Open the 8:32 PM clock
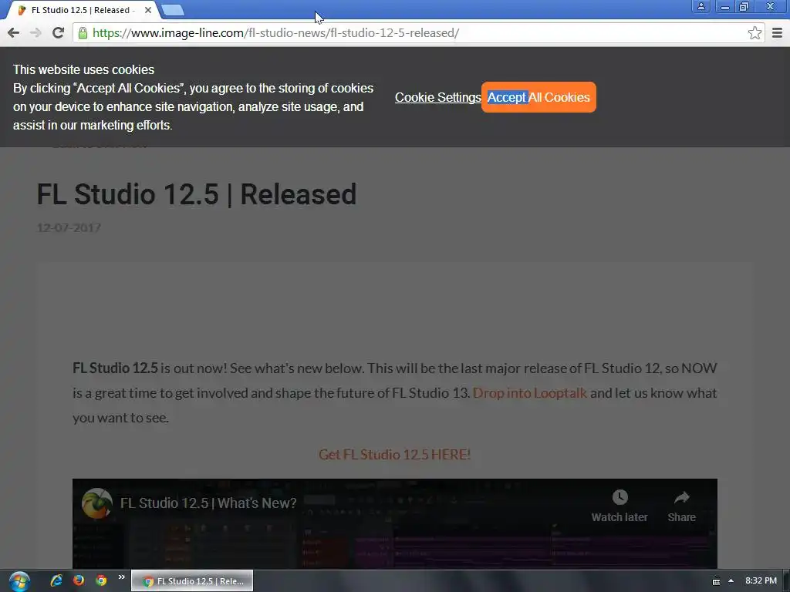The image size is (790, 592). [x=761, y=581]
